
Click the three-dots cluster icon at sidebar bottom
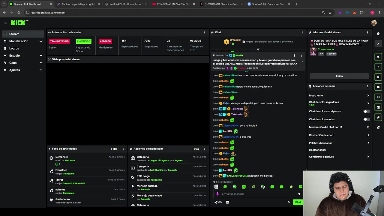coord(378,127)
